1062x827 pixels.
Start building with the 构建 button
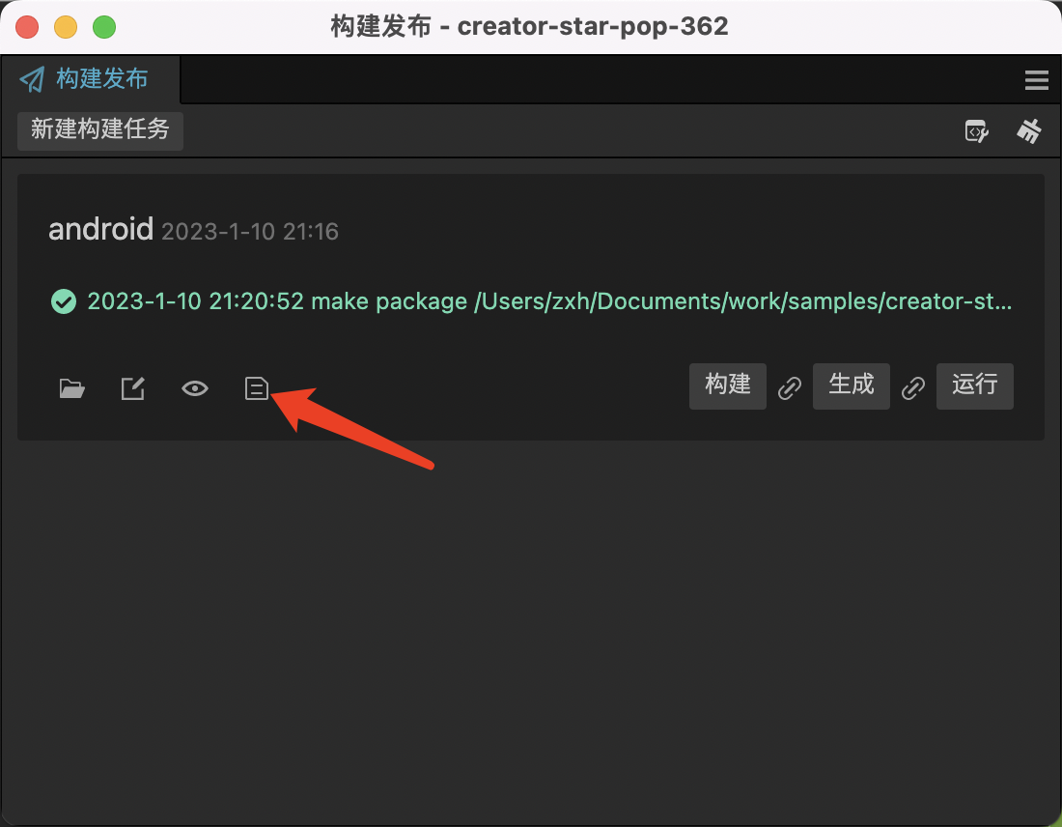(x=727, y=385)
